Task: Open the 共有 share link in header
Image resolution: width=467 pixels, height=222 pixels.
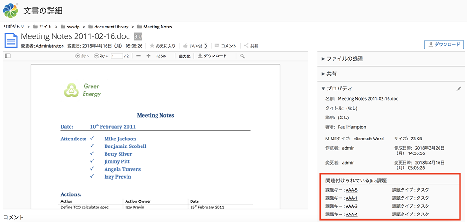Action: click(251, 46)
